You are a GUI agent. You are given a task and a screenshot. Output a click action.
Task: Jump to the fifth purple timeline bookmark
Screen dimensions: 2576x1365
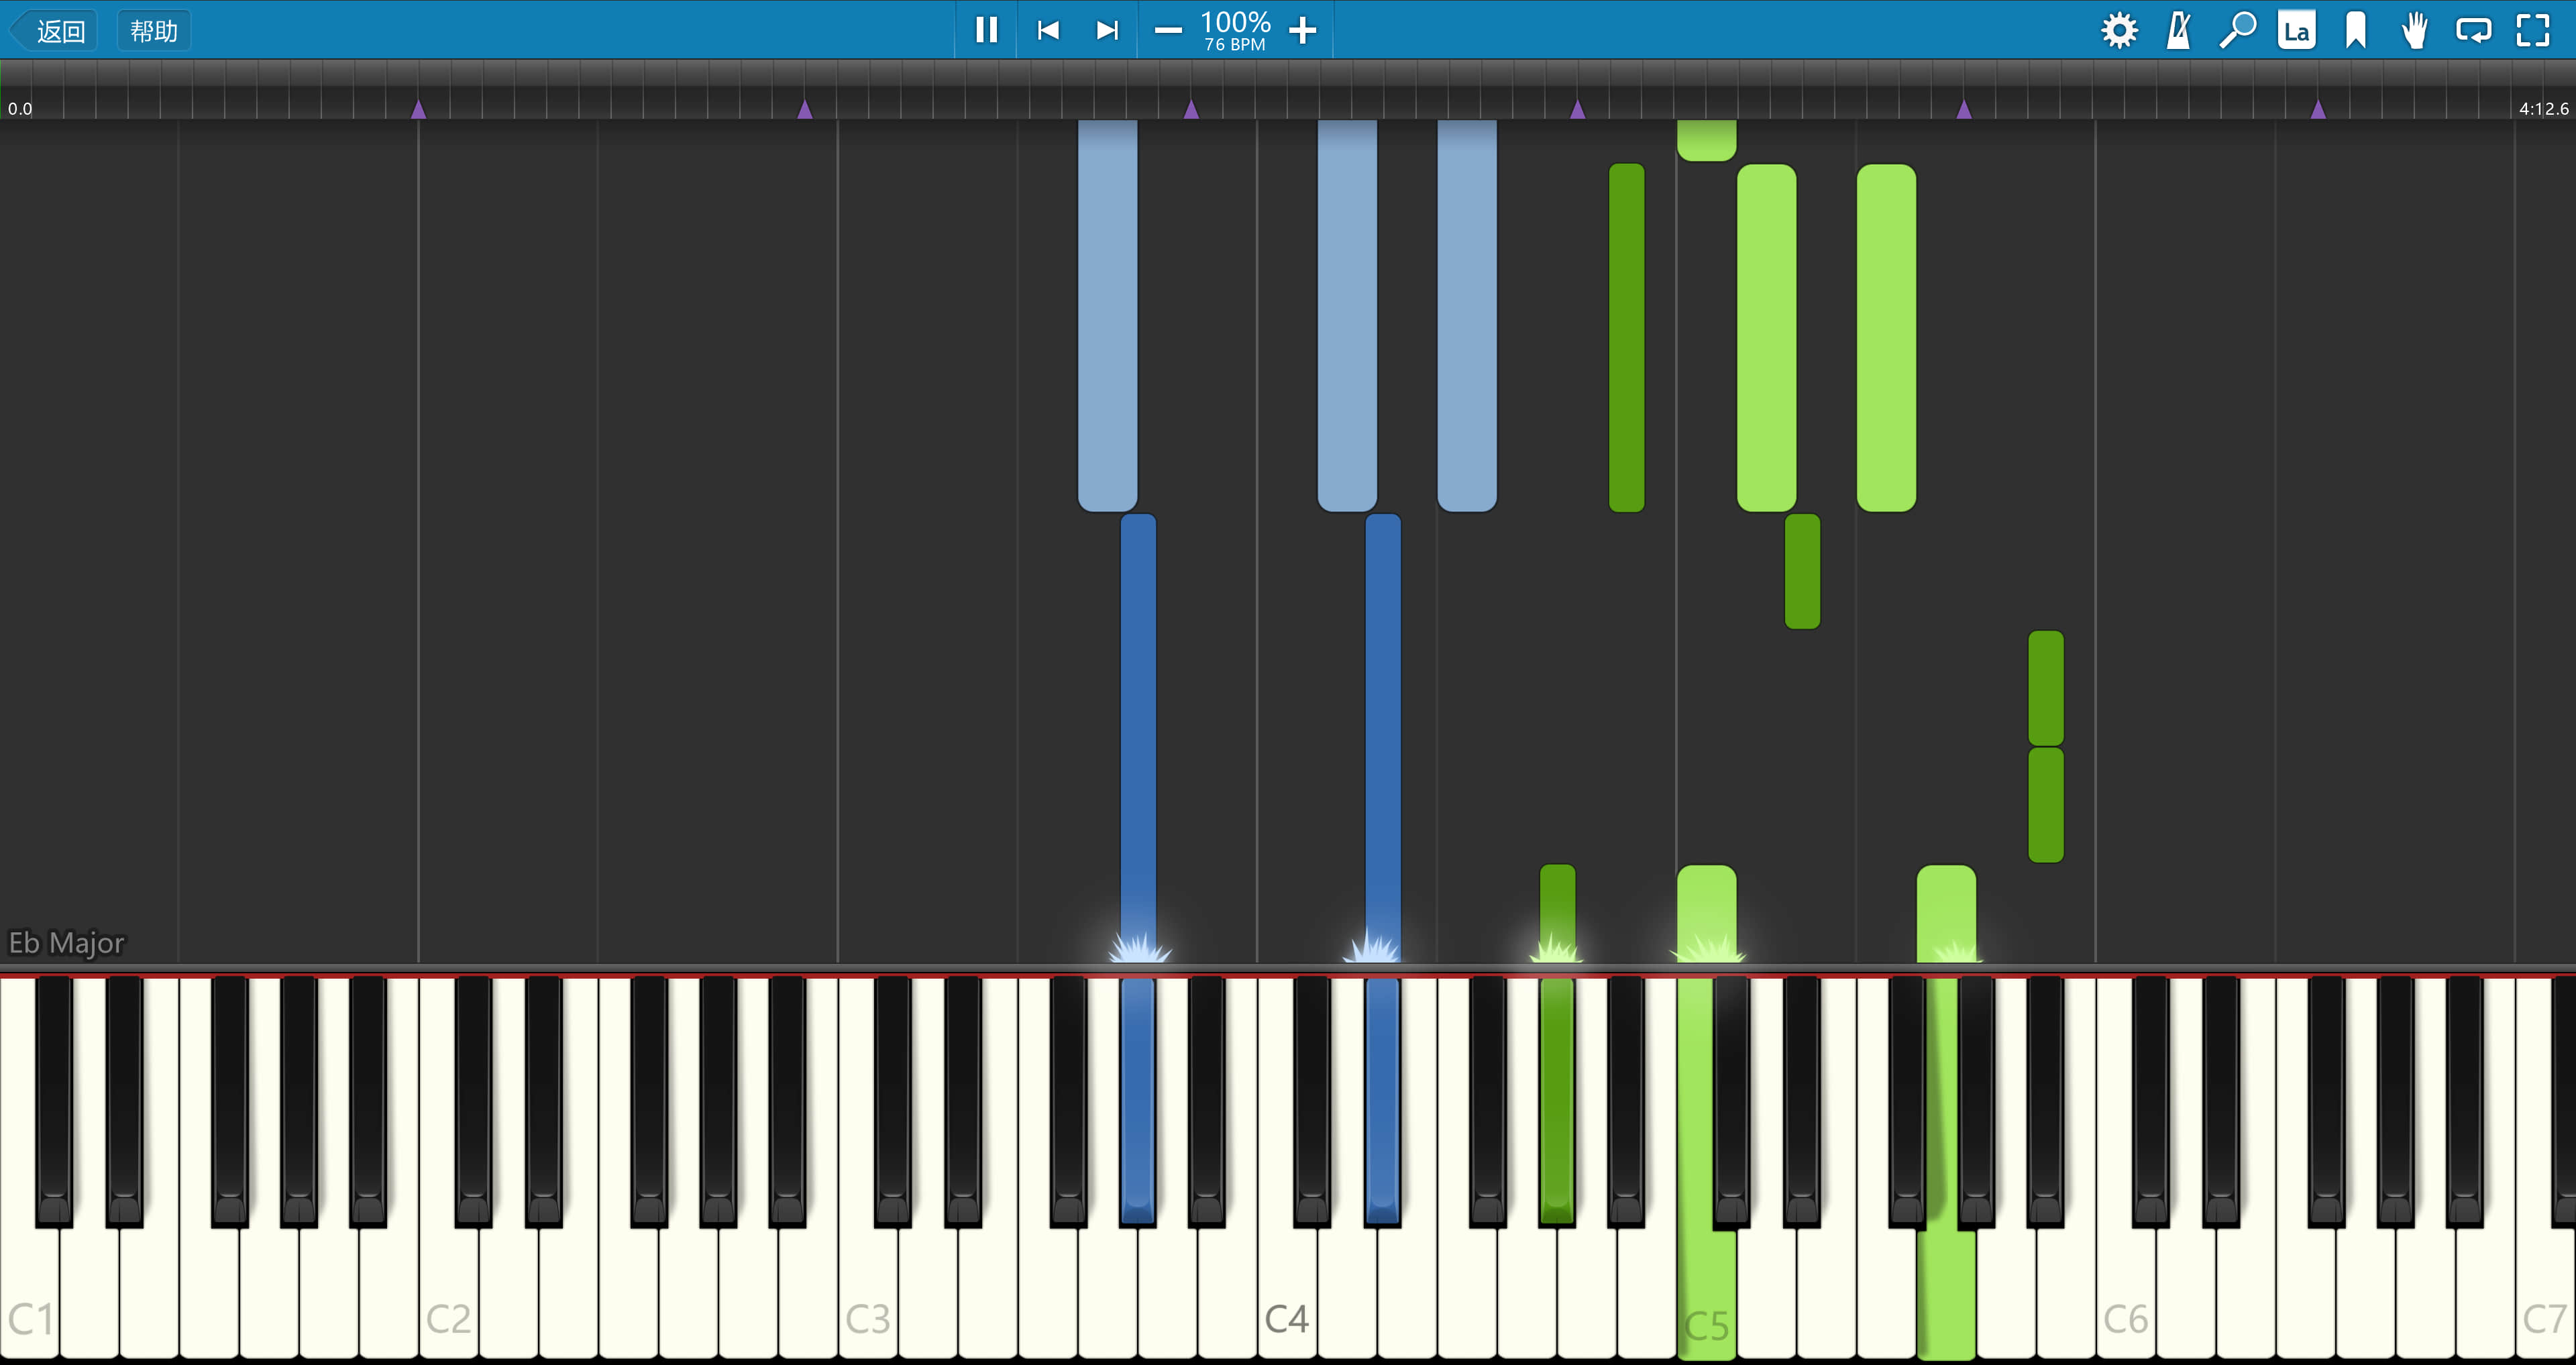[1964, 109]
